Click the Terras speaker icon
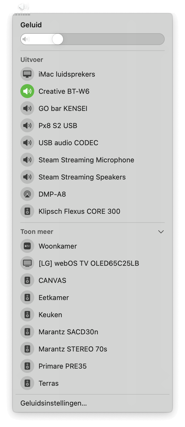185x427 pixels. [x=27, y=383]
